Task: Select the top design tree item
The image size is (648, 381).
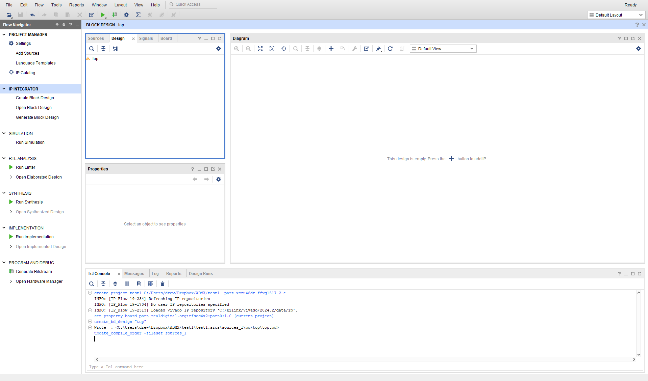Action: pyautogui.click(x=95, y=59)
